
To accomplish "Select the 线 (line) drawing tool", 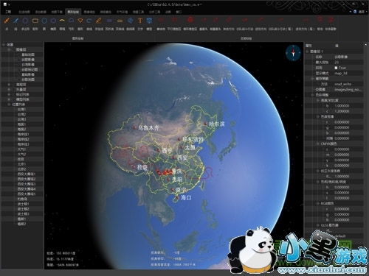I will click(x=16, y=24).
